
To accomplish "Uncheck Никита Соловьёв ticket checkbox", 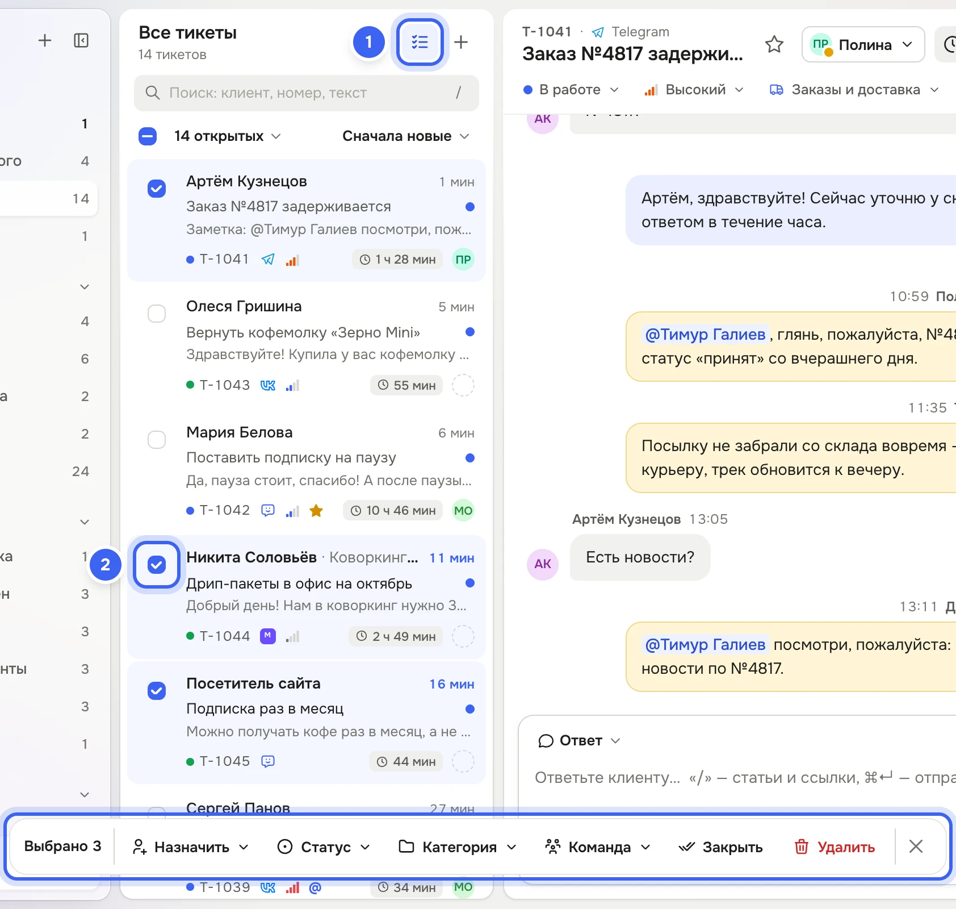I will pyautogui.click(x=157, y=565).
